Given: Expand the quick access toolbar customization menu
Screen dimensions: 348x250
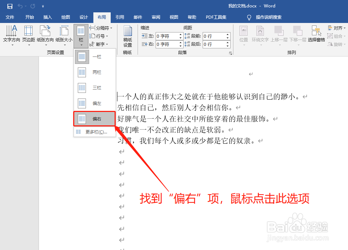Looking at the screenshot, I should (43, 6).
